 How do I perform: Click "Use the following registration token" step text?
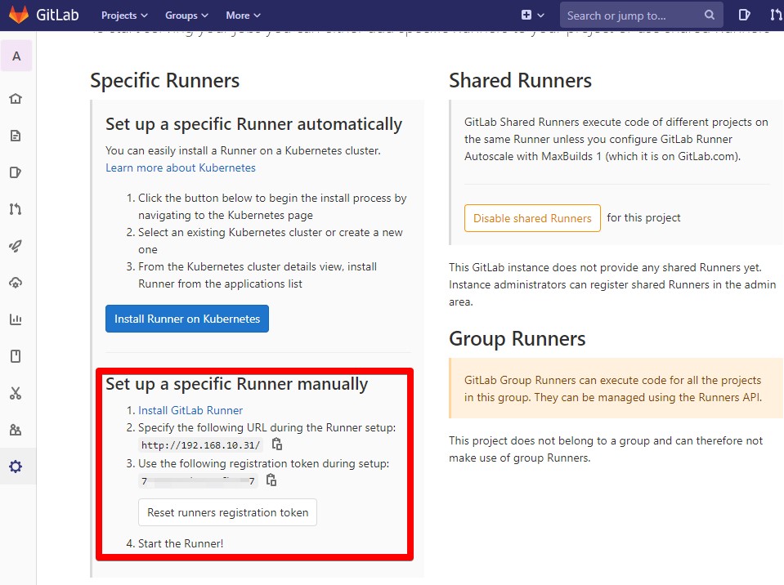click(263, 463)
